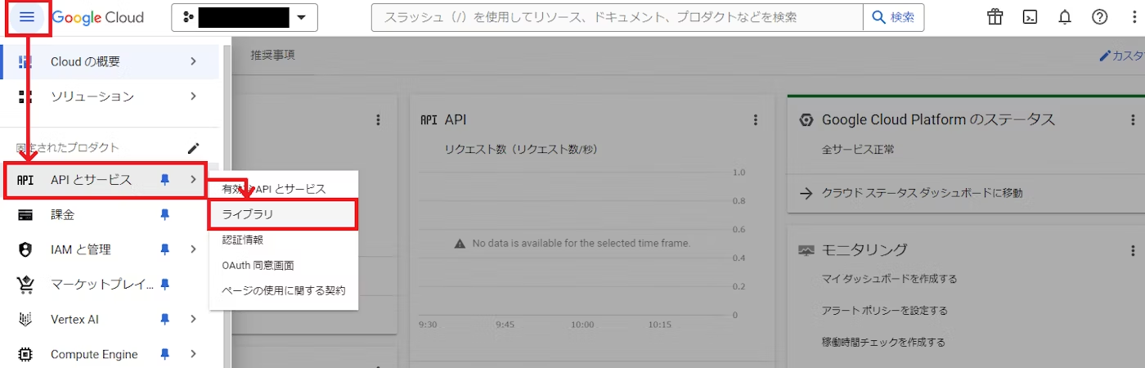Edit pinned products with pencil icon
The height and width of the screenshot is (368, 1145).
pyautogui.click(x=193, y=148)
